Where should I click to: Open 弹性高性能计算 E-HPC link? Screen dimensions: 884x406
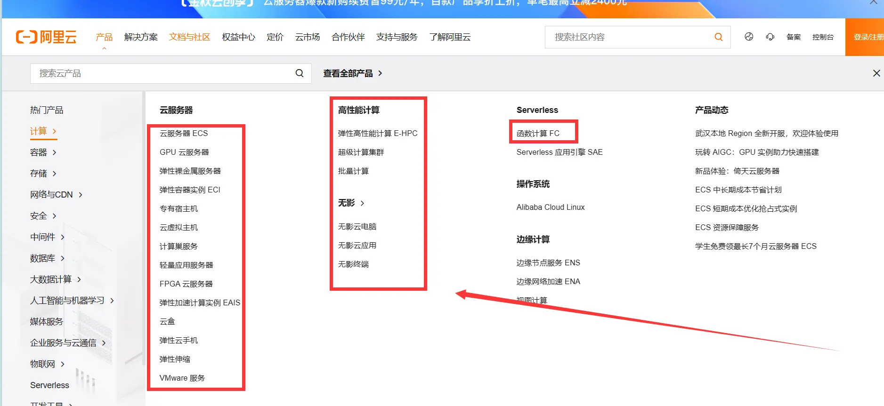pos(378,134)
